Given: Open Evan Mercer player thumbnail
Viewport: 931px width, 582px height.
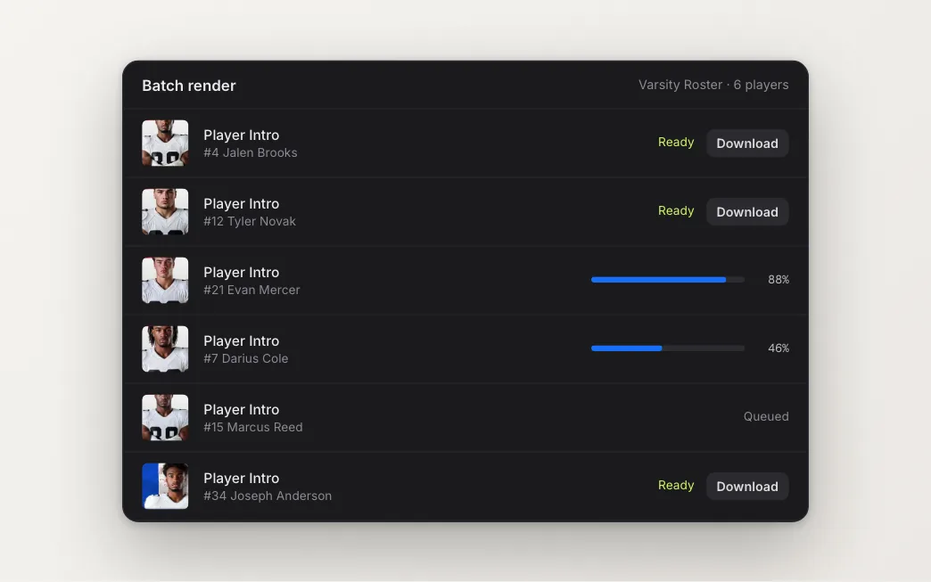Looking at the screenshot, I should pos(165,280).
